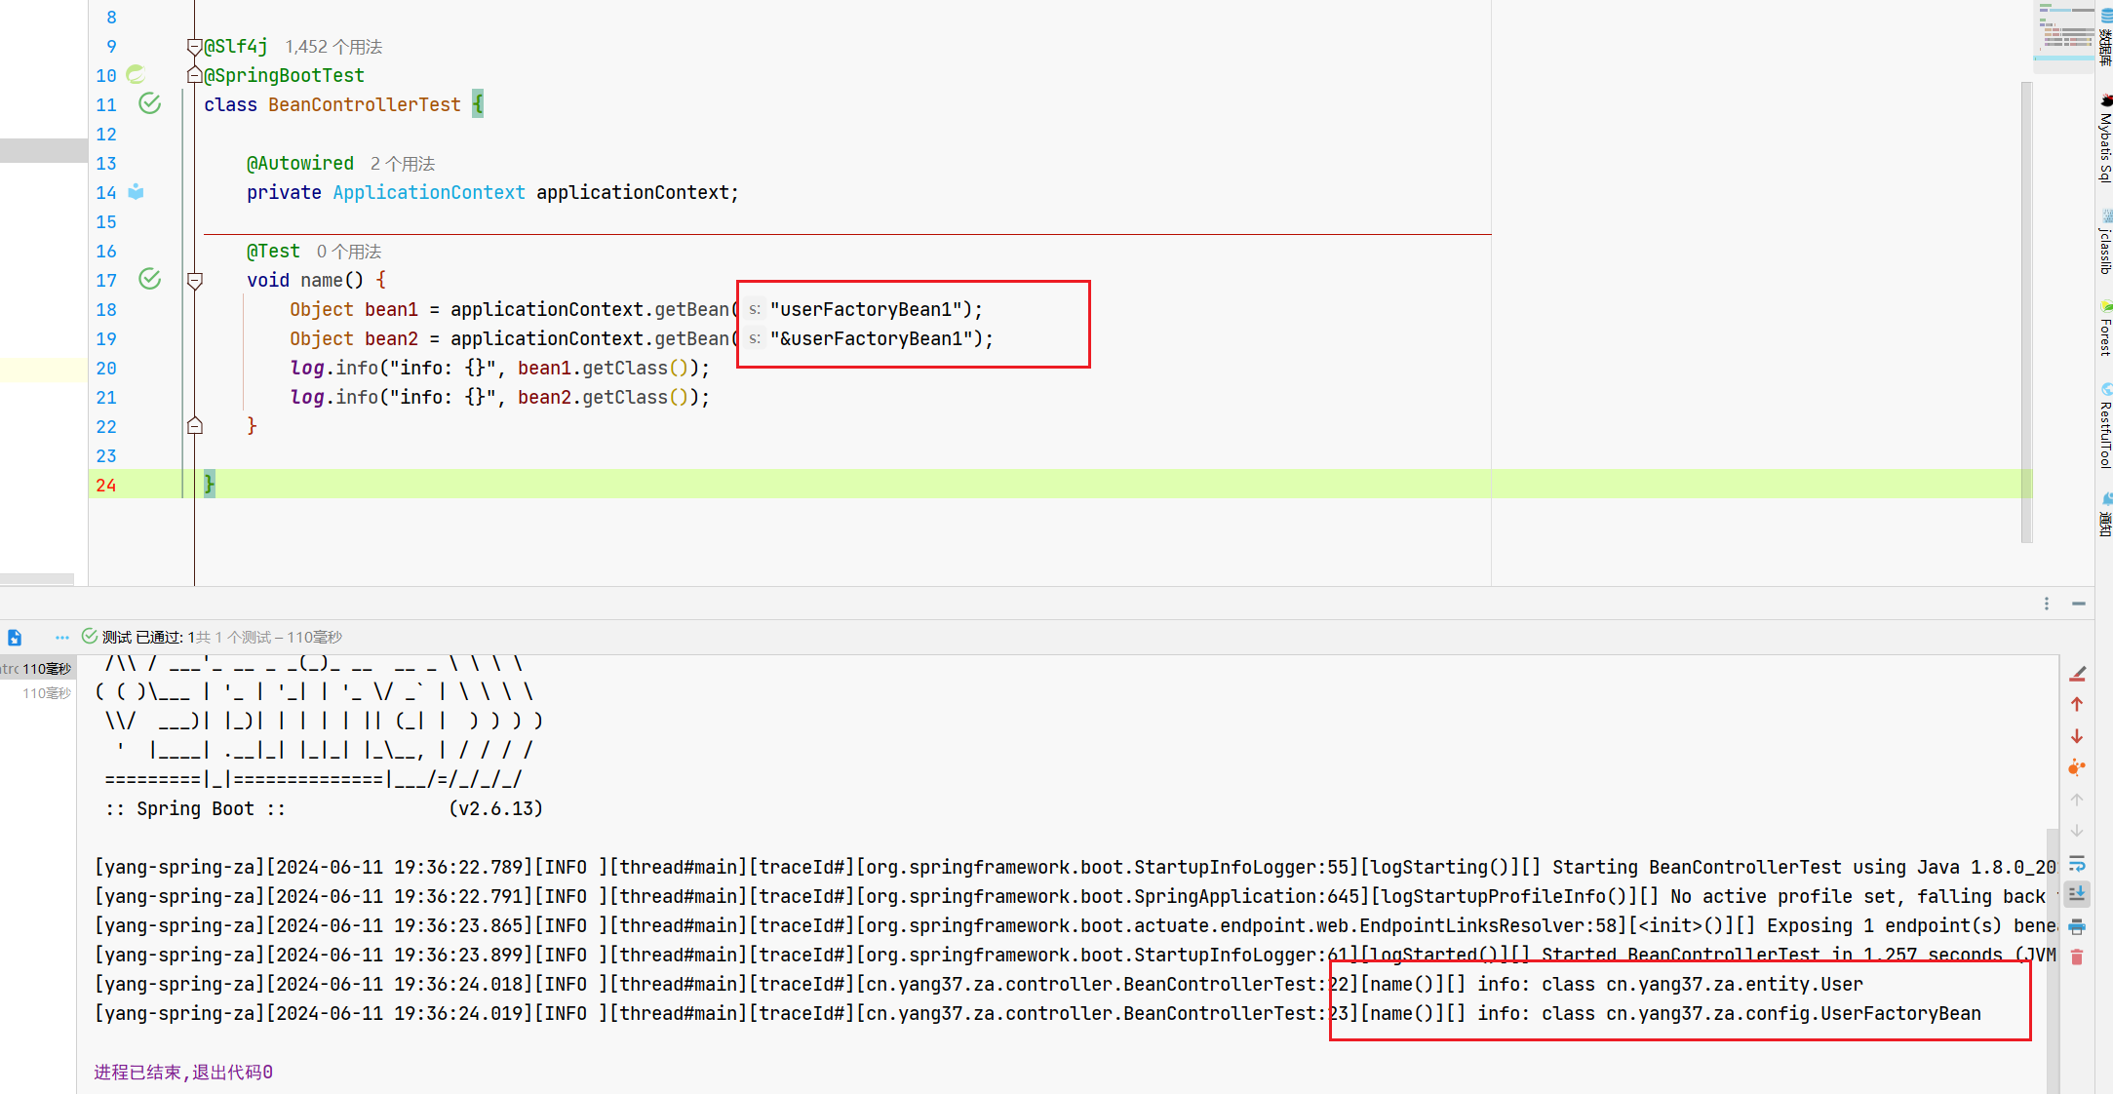Viewport: 2113px width, 1094px height.
Task: Click the config.UserFactoryBean log line
Action: point(1037,1013)
